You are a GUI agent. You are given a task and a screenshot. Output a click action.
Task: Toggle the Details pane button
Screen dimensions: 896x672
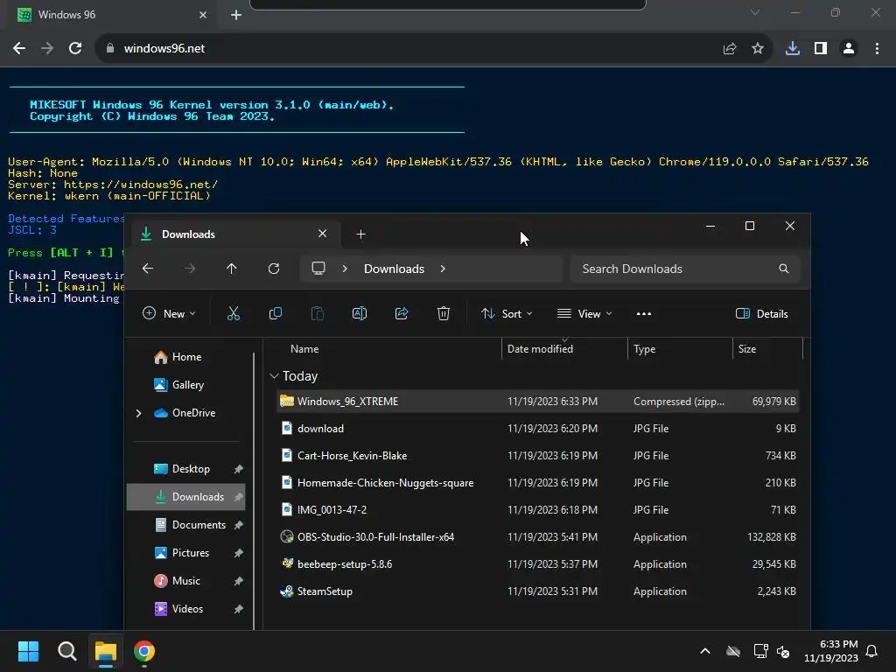[762, 314]
